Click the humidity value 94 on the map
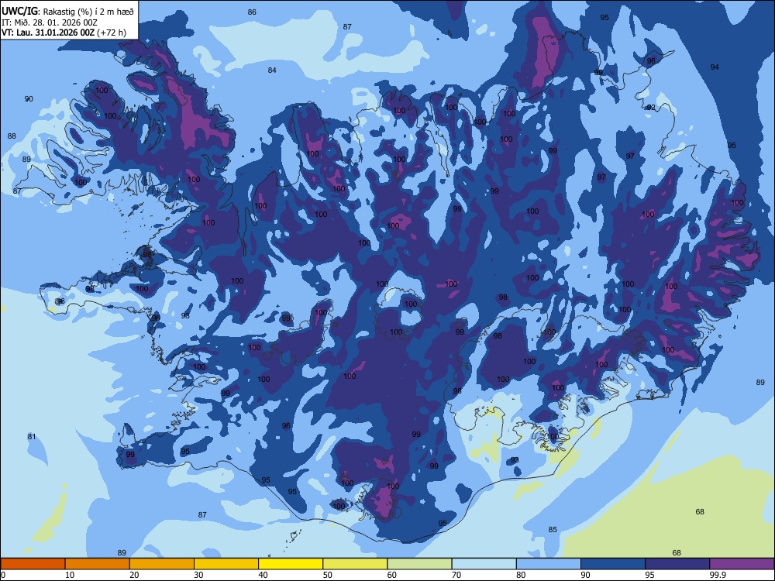This screenshot has width=775, height=581. (x=715, y=67)
